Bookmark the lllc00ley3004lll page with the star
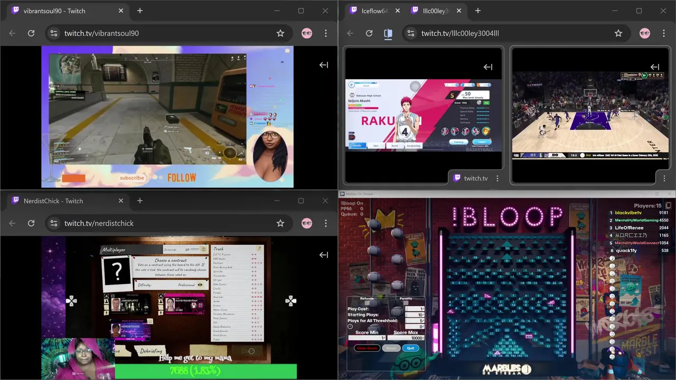This screenshot has height=380, width=676. [x=618, y=33]
